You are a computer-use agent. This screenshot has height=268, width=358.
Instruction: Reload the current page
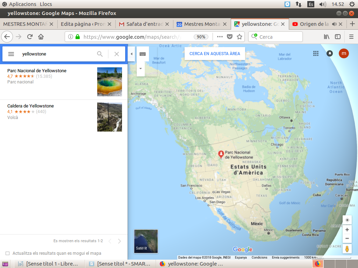(30, 37)
